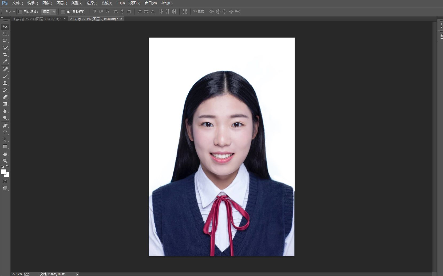
Task: Open the 编辑(E) menu
Action: (x=33, y=3)
